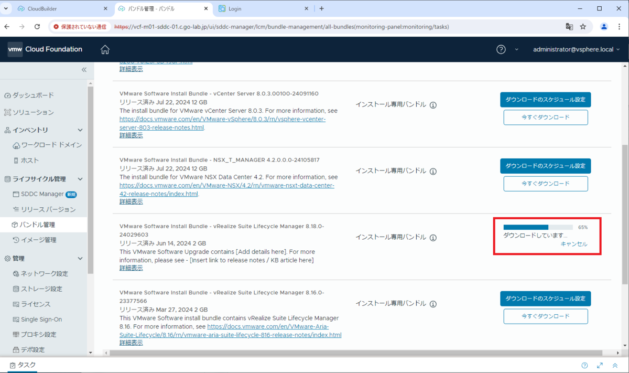Screen dimensions: 629x373
Task: Collapse the sidebar with double-chevron icon
Action: (84, 70)
